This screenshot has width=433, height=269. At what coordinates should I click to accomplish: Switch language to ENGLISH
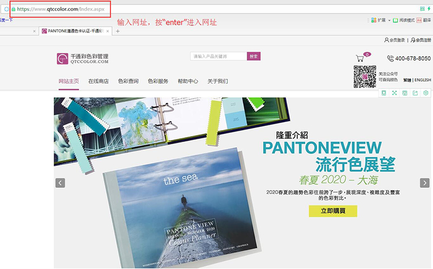(x=423, y=80)
